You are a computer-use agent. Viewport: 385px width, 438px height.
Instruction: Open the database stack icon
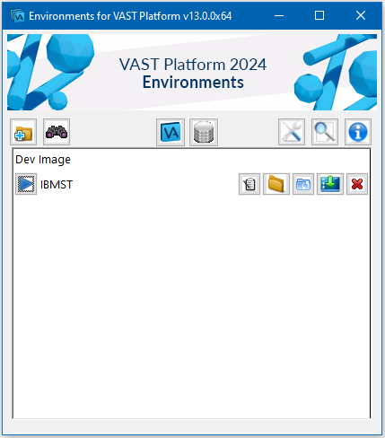[204, 132]
